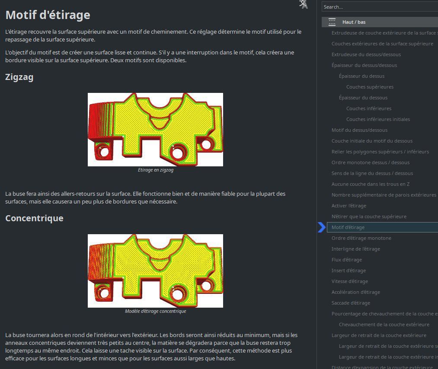
Task: Click the caption Etirage en zigzag
Action: [x=155, y=170]
